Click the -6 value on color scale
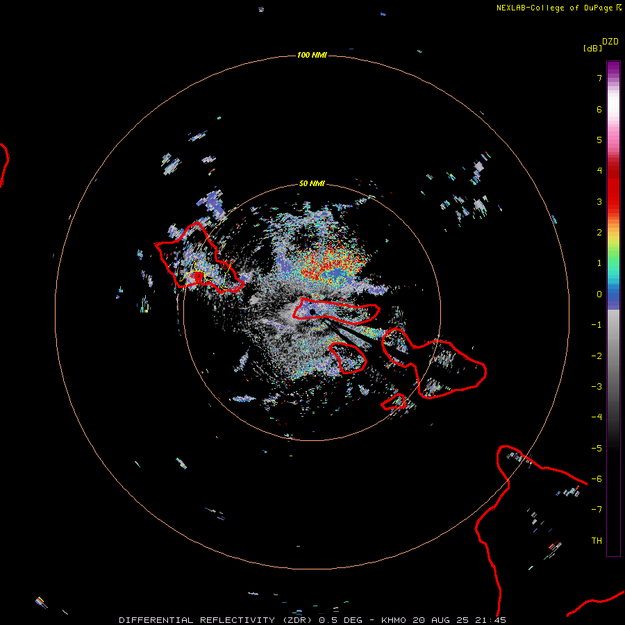 click(x=597, y=479)
